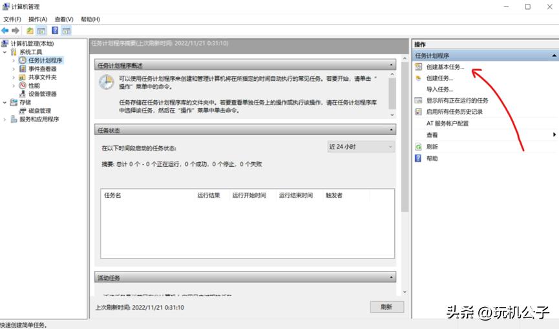Collapse the 存储 tree node
This screenshot has width=559, height=329.
tap(5, 102)
